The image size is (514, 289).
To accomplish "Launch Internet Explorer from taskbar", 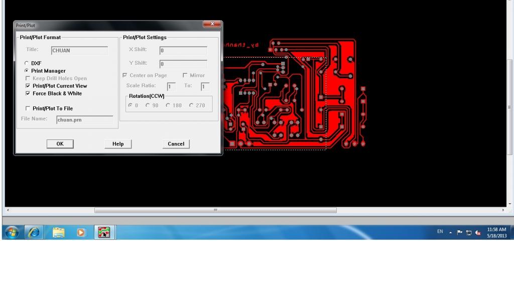I will pyautogui.click(x=34, y=232).
